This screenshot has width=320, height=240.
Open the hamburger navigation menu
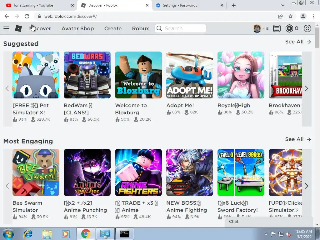6,28
